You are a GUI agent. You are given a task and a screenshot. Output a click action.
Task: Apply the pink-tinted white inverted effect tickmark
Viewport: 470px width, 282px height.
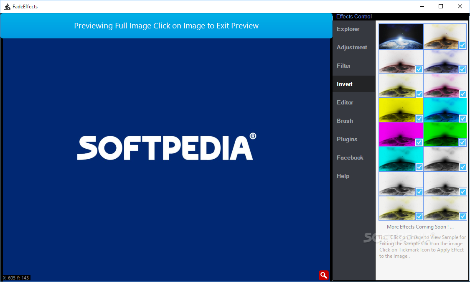[x=462, y=94]
